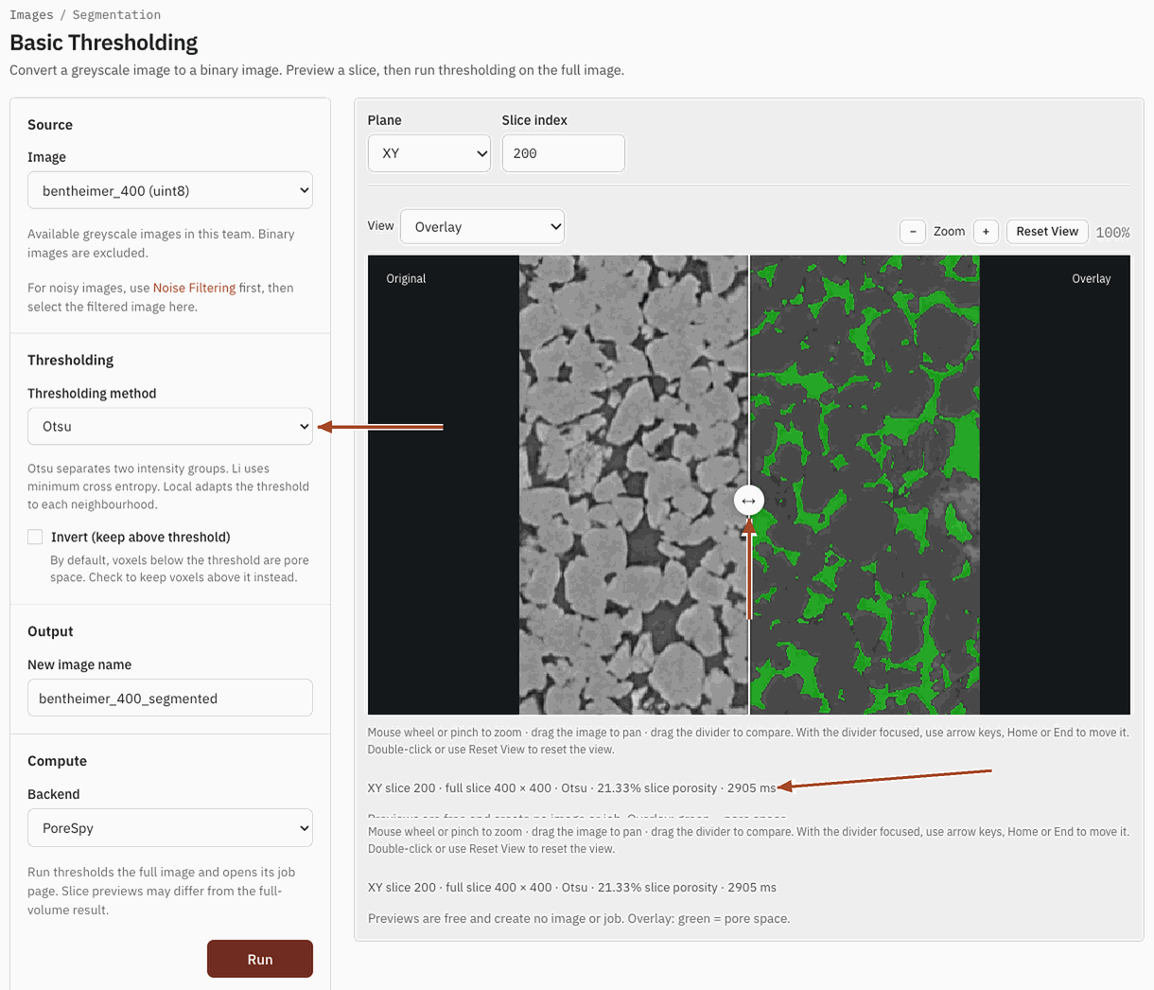1154x990 pixels.
Task: Click the Source section heading
Action: point(50,125)
